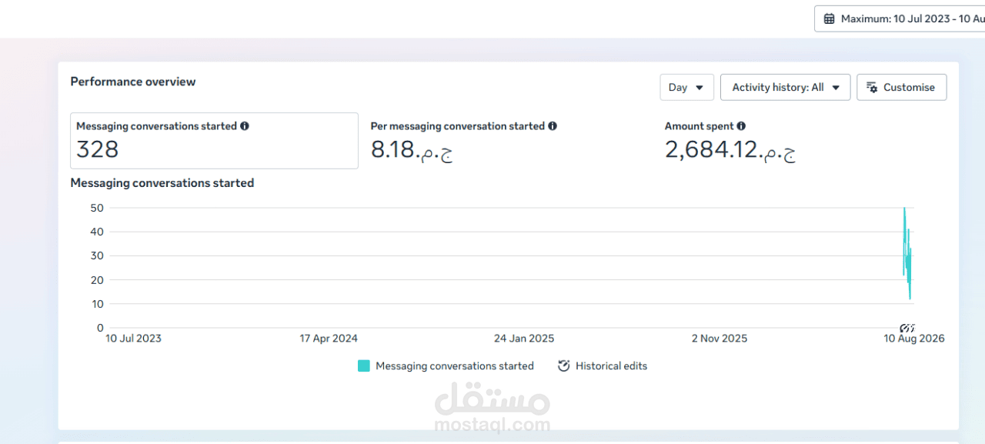
Task: Click info icon next to Per messaging conversation started
Action: (553, 125)
